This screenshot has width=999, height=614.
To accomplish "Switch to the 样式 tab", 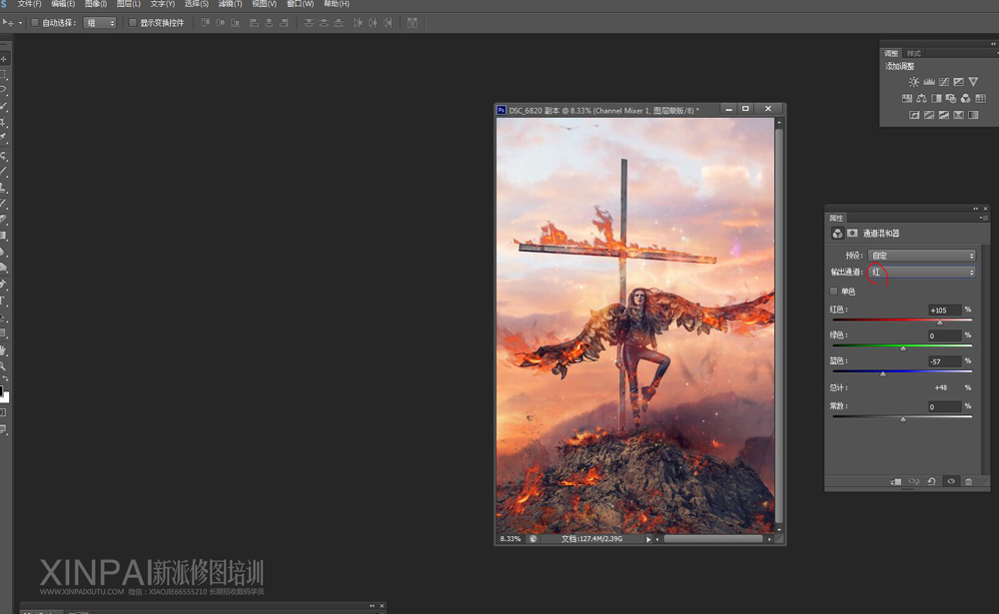I will coord(914,53).
